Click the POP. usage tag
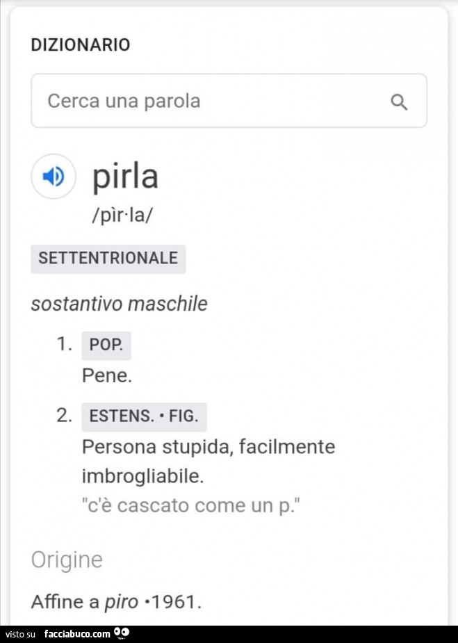 coord(106,345)
